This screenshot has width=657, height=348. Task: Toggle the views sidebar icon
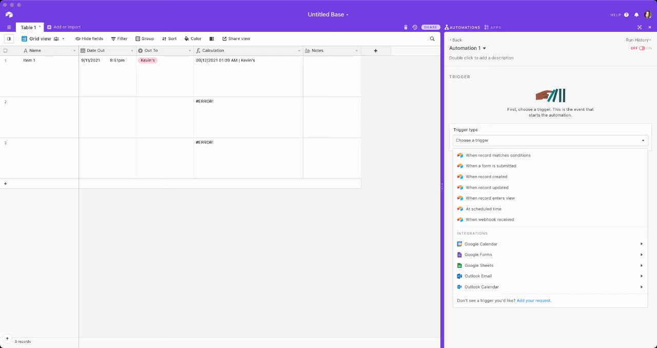(9, 38)
